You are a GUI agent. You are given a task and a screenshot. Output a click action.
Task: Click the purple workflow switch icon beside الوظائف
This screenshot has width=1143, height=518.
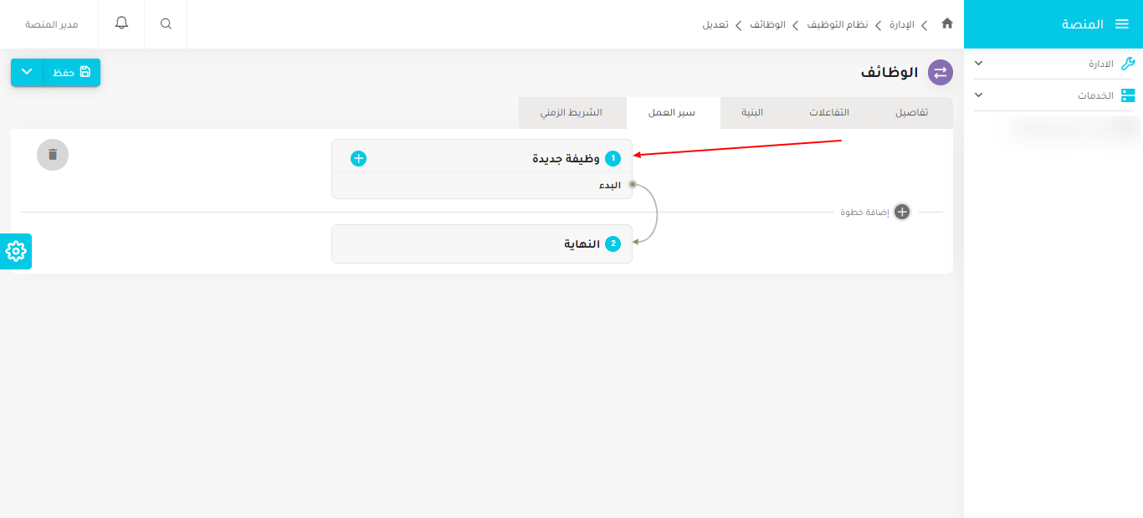pos(940,73)
